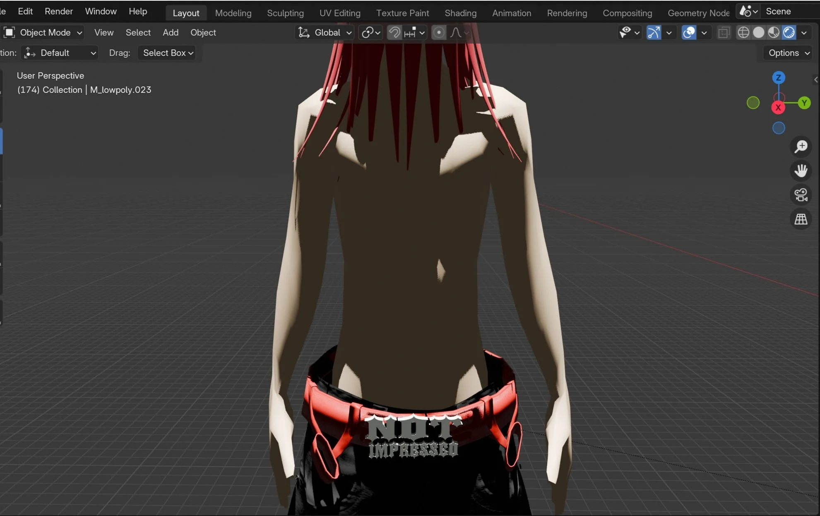Click the zoom magnifier viewport icon
This screenshot has width=820, height=516.
point(801,146)
